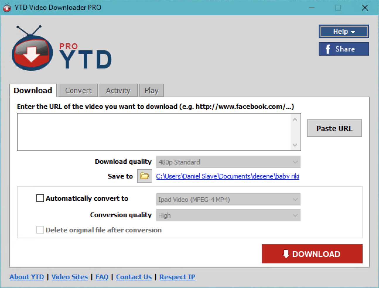The image size is (379, 288).
Task: Click the Paste URL button
Action: (334, 128)
